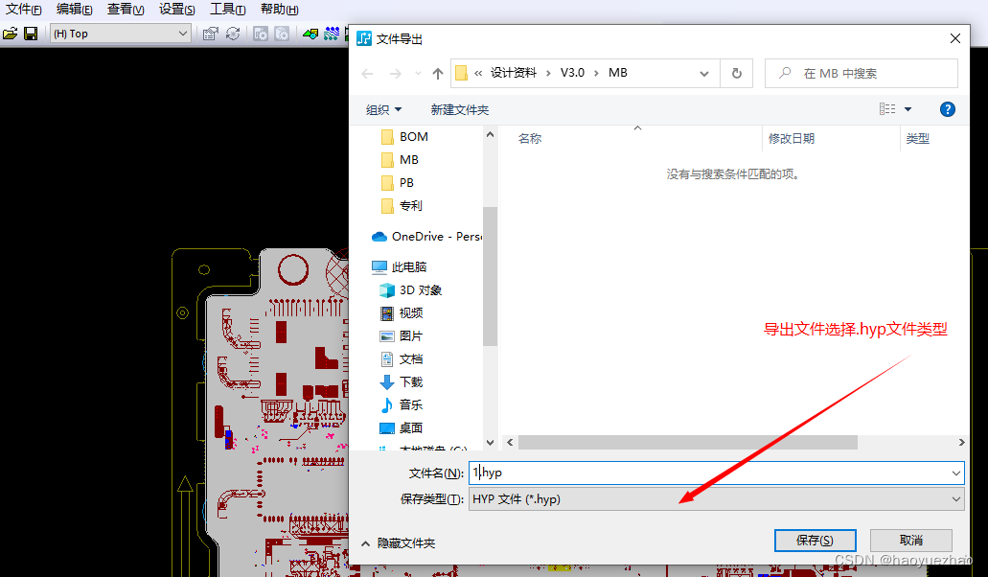
Task: Click the refresh/redraw icon in toolbar
Action: [233, 34]
